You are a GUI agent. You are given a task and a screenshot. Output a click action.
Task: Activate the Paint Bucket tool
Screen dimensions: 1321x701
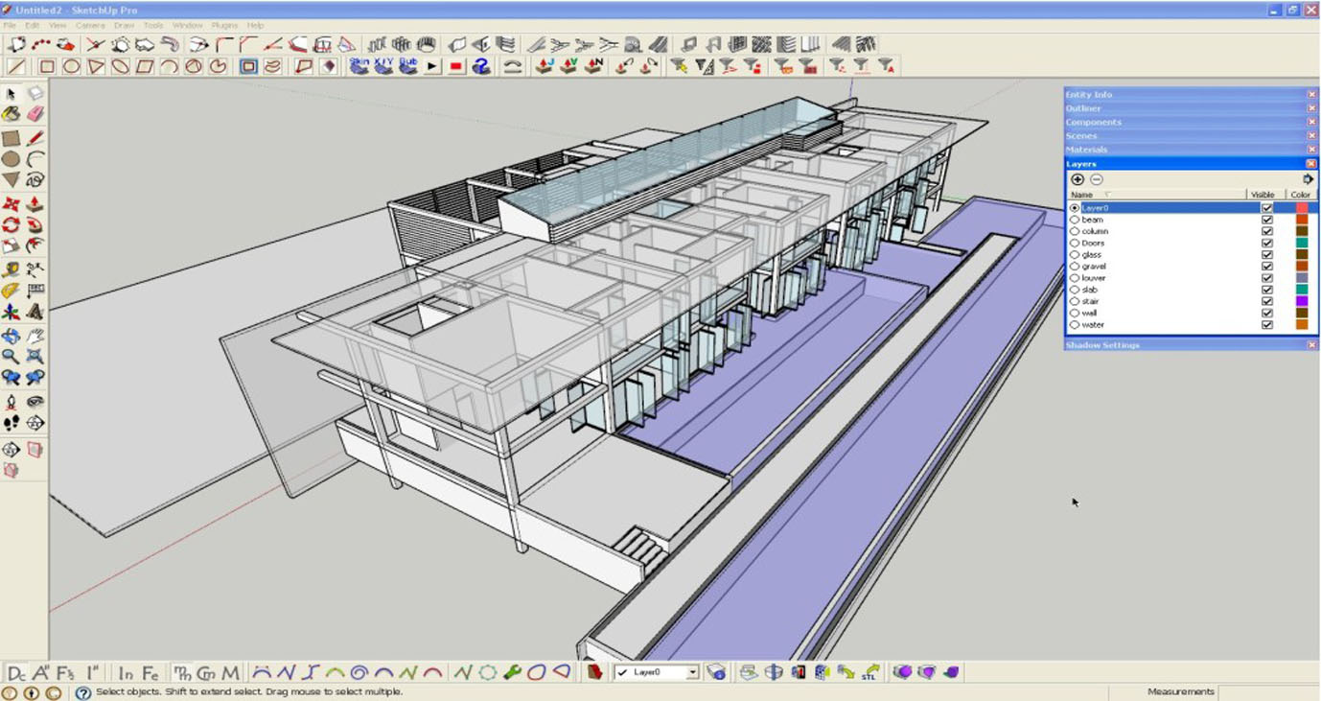[x=11, y=114]
